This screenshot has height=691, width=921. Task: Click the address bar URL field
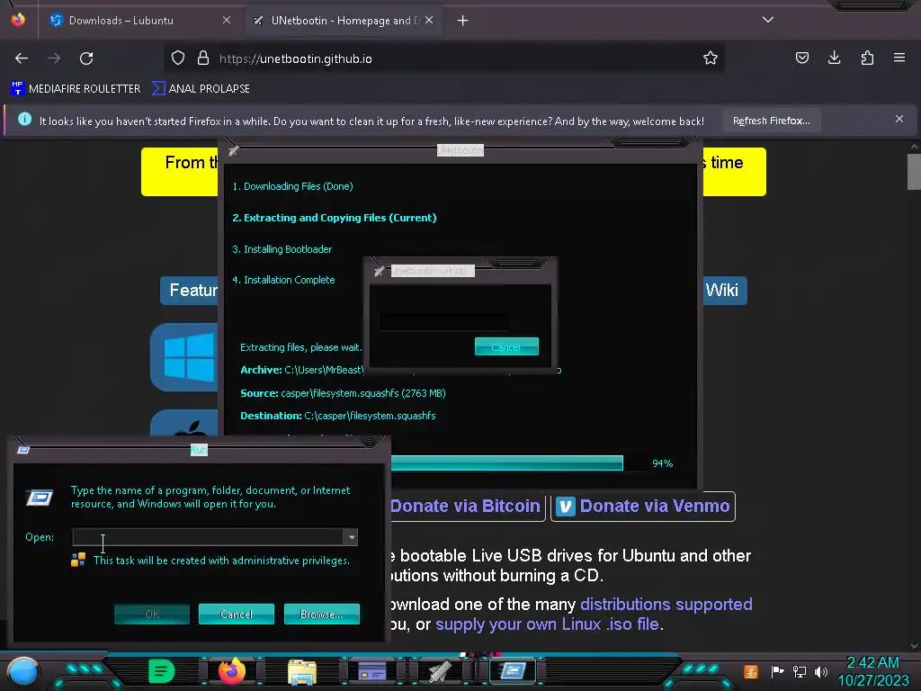(x=443, y=58)
